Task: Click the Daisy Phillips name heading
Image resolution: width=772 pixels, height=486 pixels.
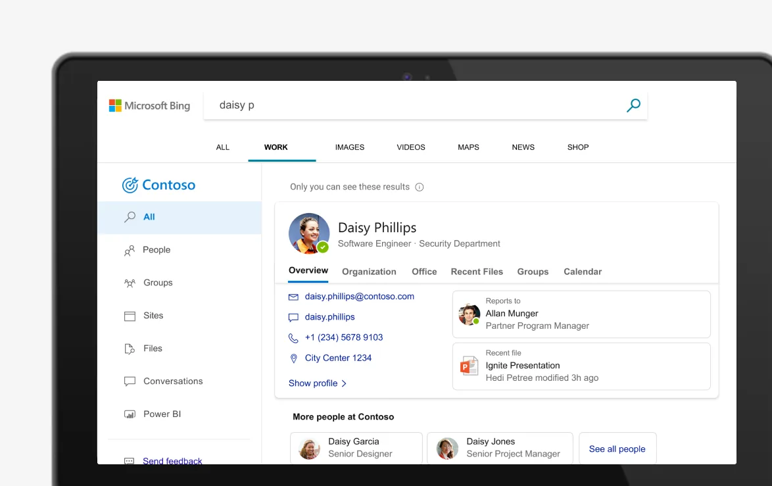Action: coord(377,228)
